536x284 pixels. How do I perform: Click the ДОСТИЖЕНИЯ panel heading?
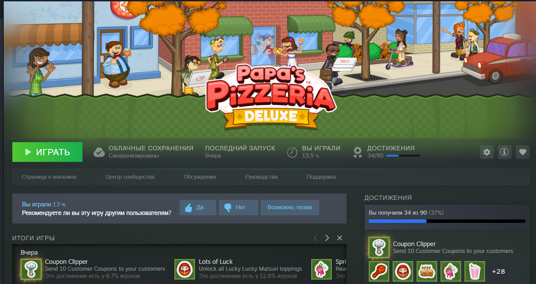click(x=388, y=198)
